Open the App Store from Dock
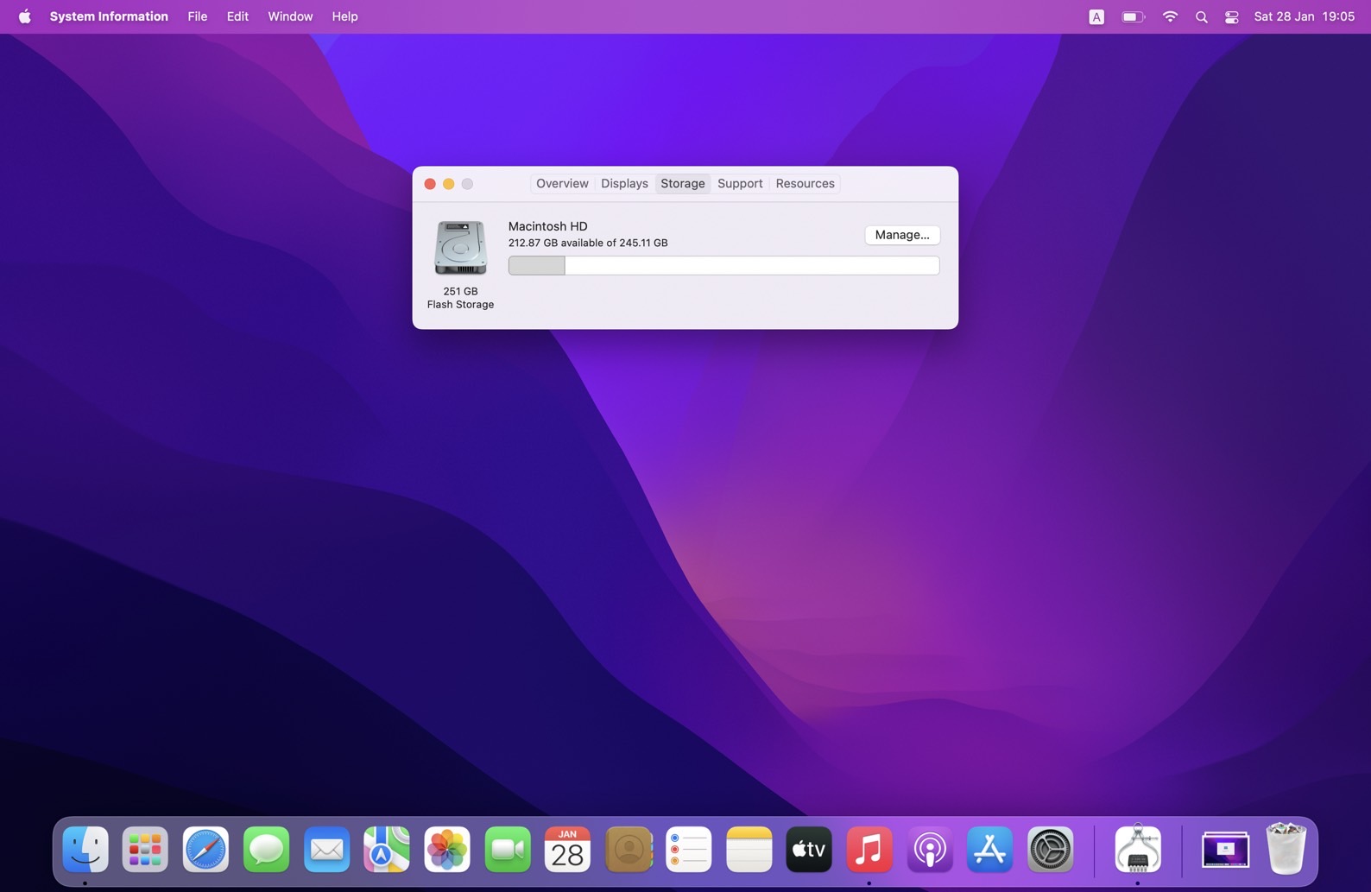Screen dimensions: 1371x892 tap(989, 850)
